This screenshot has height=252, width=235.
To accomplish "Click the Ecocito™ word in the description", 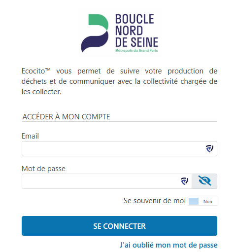I will [36, 71].
